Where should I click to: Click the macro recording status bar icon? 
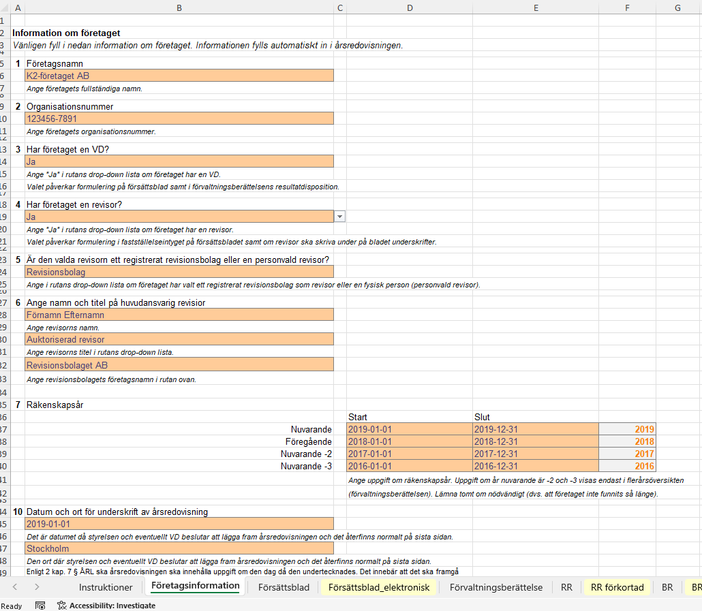[x=40, y=605]
